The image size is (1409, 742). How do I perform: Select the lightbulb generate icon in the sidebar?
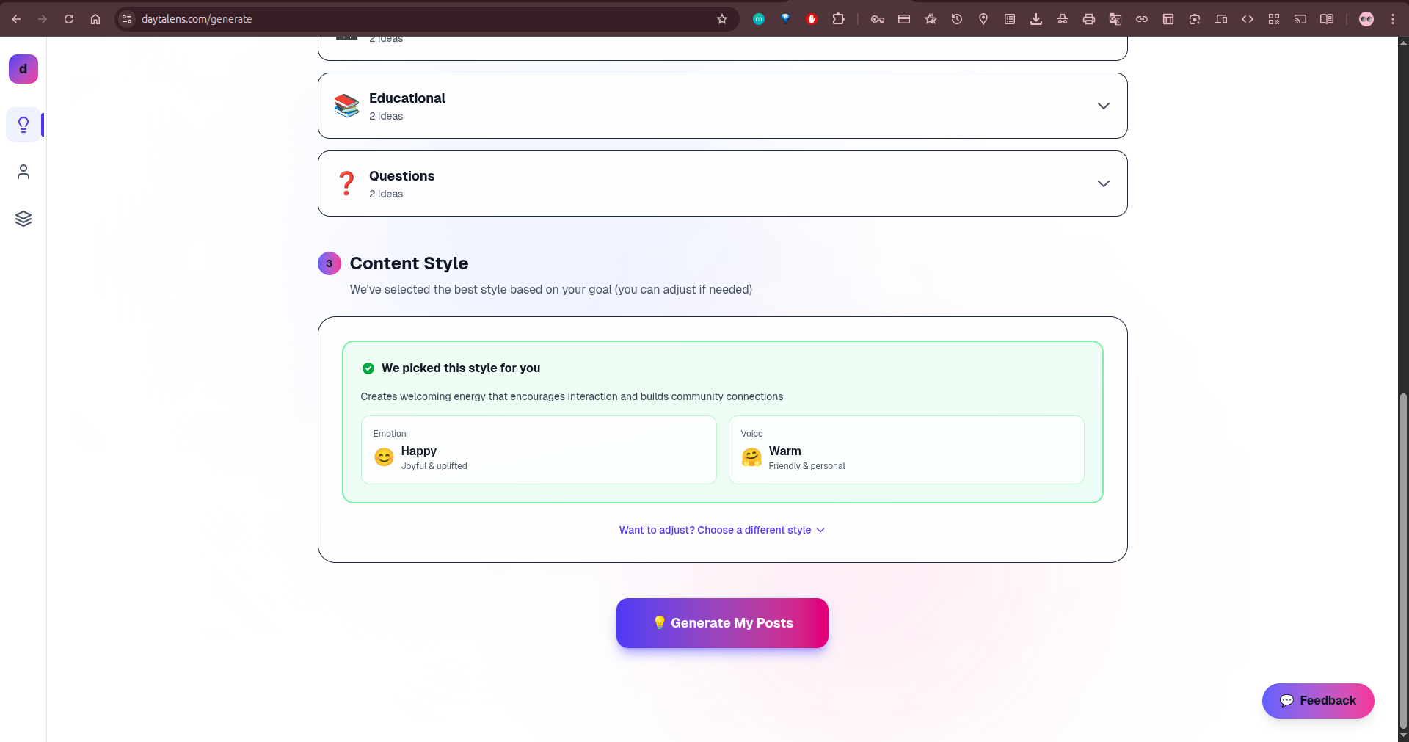pyautogui.click(x=23, y=125)
